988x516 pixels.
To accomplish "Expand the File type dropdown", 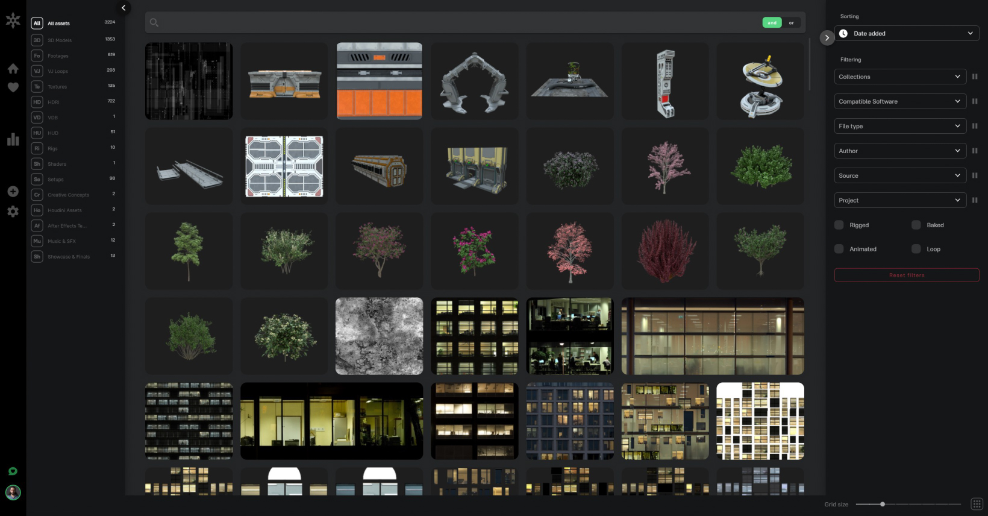I will click(x=901, y=126).
